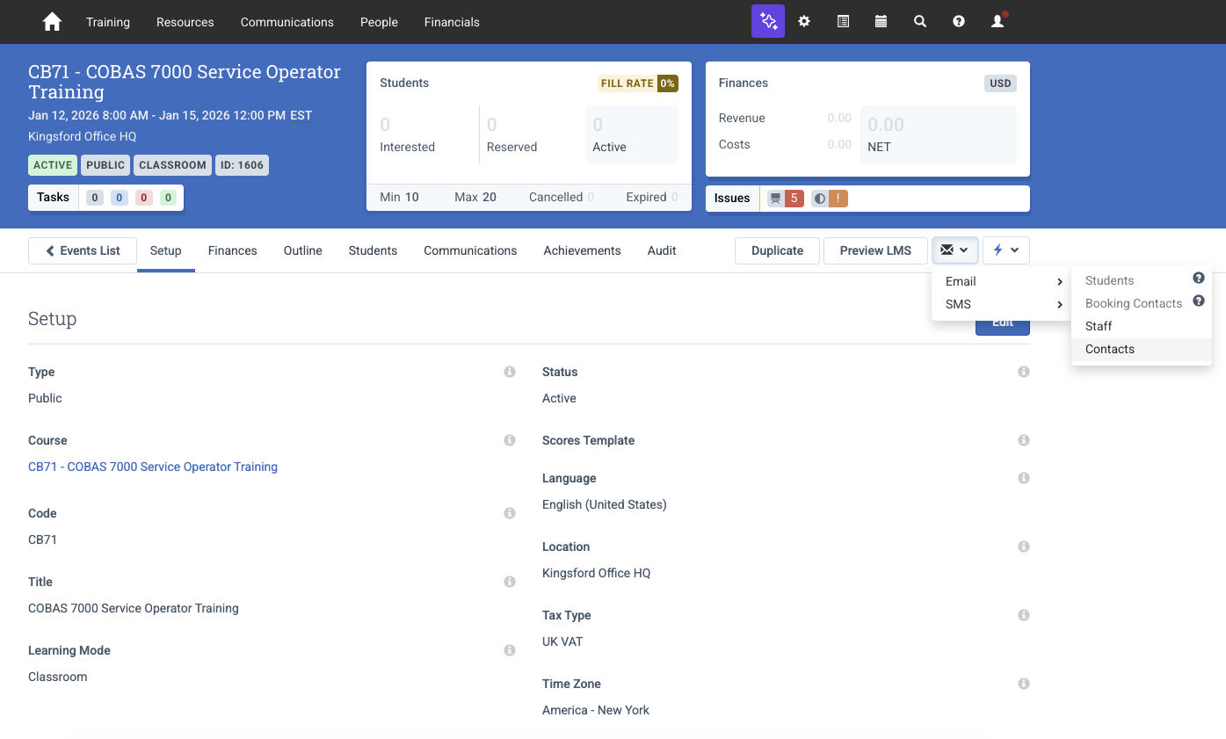Click the FILL RATE 0% badge

click(x=638, y=83)
